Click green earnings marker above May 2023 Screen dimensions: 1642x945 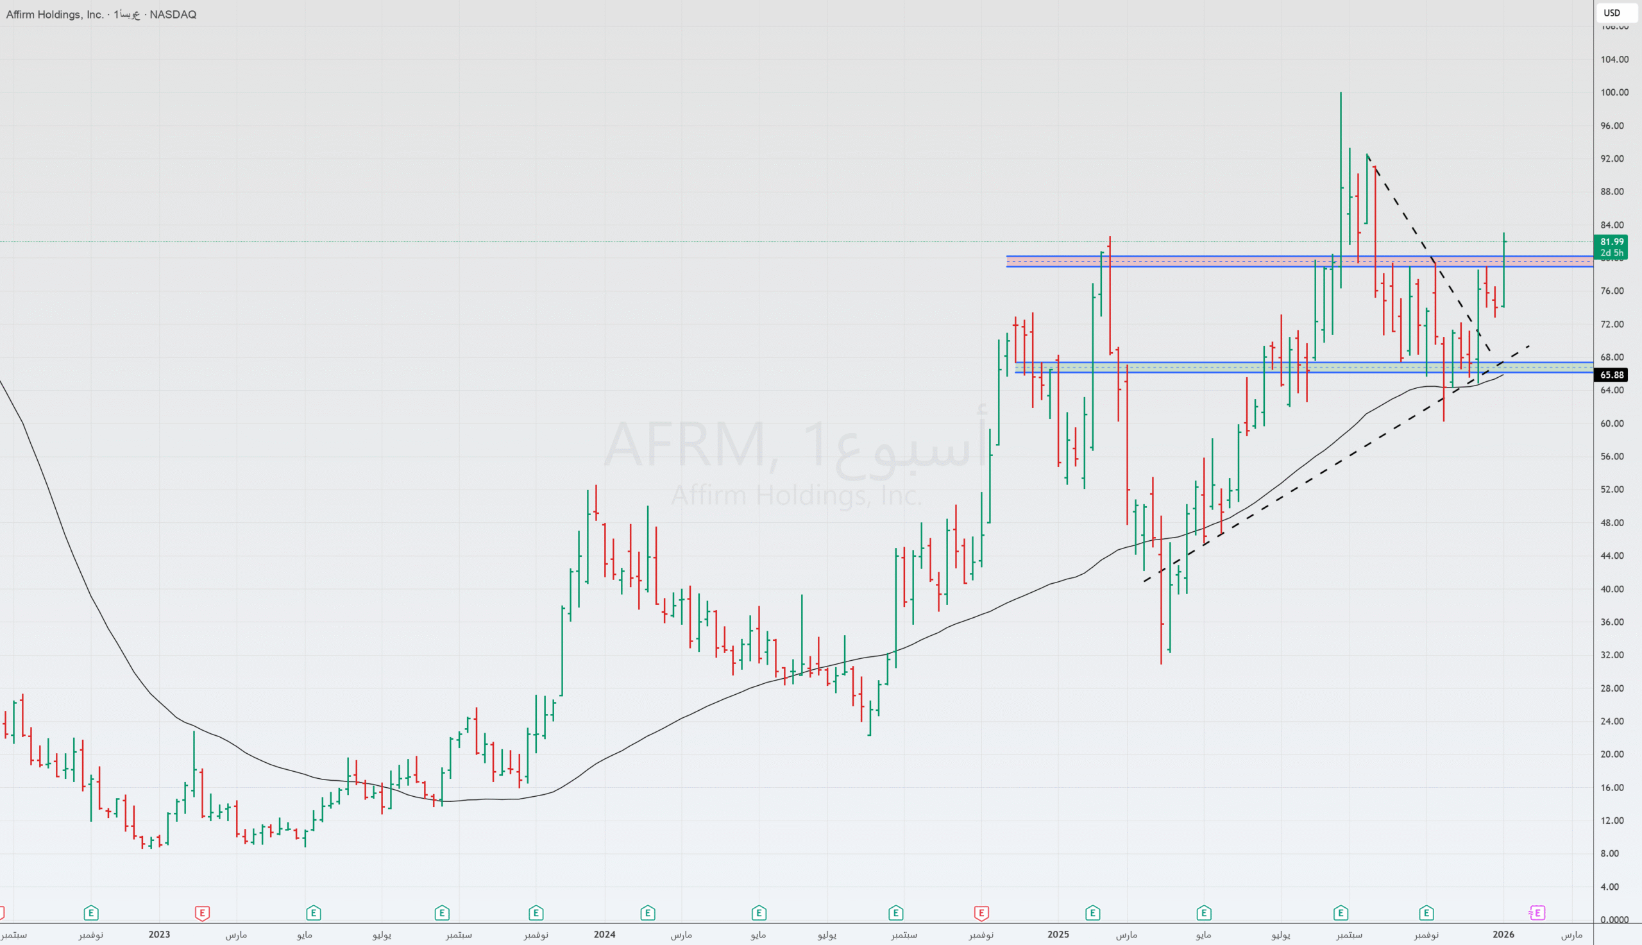314,913
